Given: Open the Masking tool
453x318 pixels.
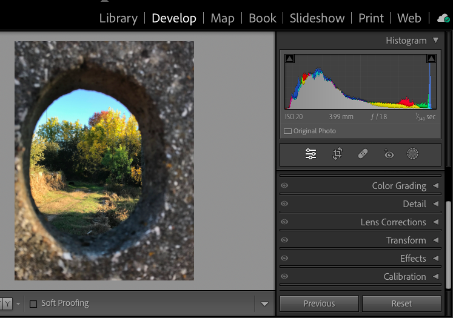Looking at the screenshot, I should pos(412,154).
